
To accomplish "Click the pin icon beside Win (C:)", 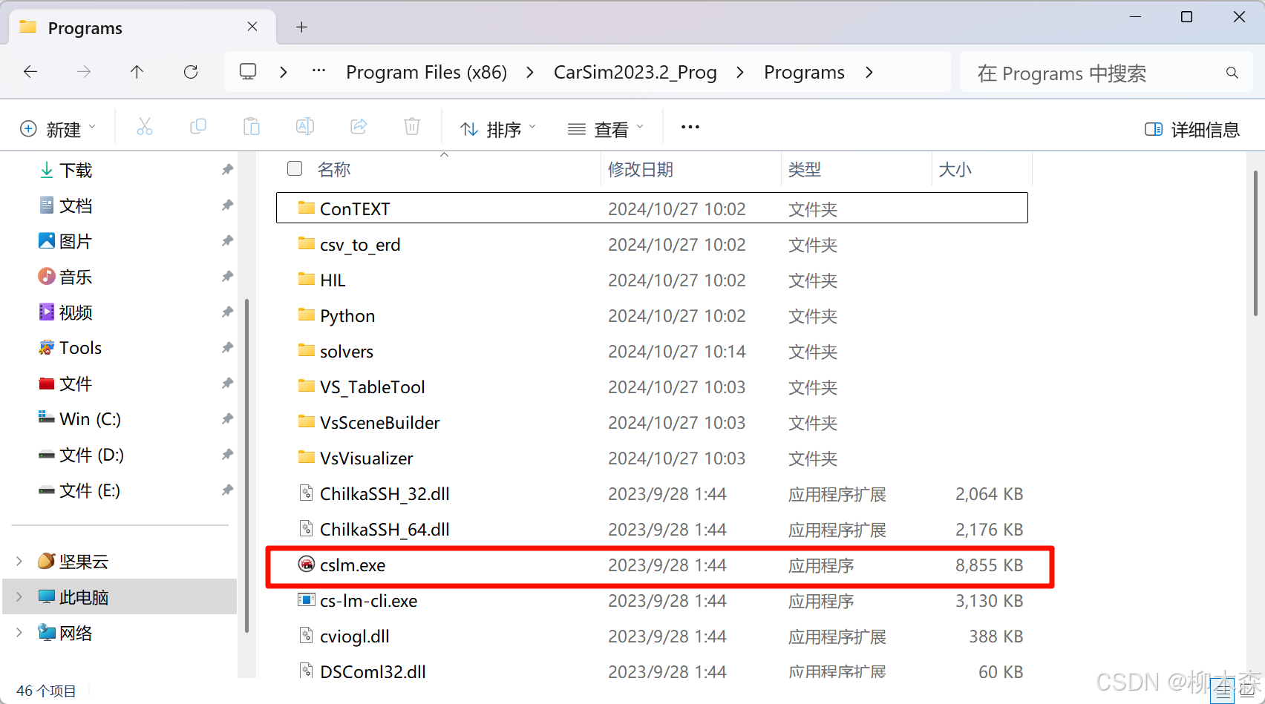I will (227, 419).
